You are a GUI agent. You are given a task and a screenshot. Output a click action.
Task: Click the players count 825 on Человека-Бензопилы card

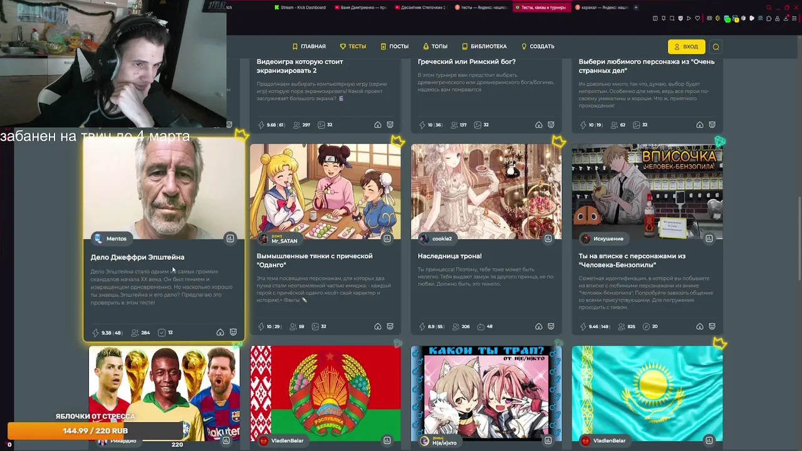click(625, 326)
